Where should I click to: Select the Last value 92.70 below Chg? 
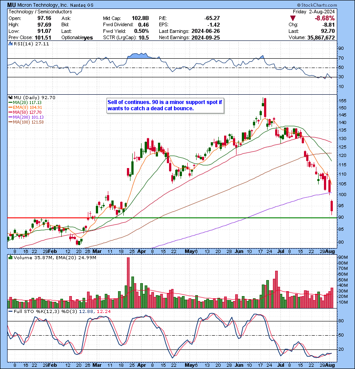(x=328, y=31)
